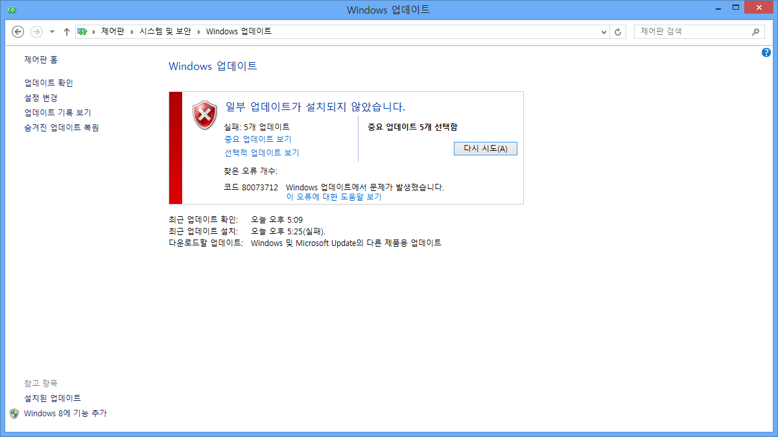Click the 오늘 오후 5:09 check time
Image resolution: width=778 pixels, height=437 pixels.
pos(277,219)
